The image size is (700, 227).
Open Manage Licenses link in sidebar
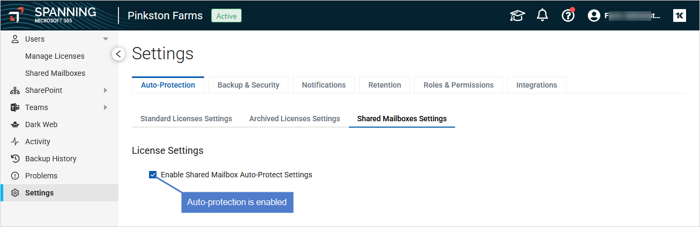point(55,56)
